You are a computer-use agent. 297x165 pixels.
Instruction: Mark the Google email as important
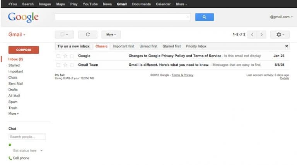[72, 56]
